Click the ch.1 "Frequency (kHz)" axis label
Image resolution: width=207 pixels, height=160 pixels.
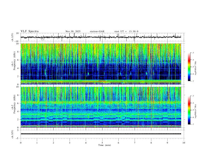[x=15, y=61]
